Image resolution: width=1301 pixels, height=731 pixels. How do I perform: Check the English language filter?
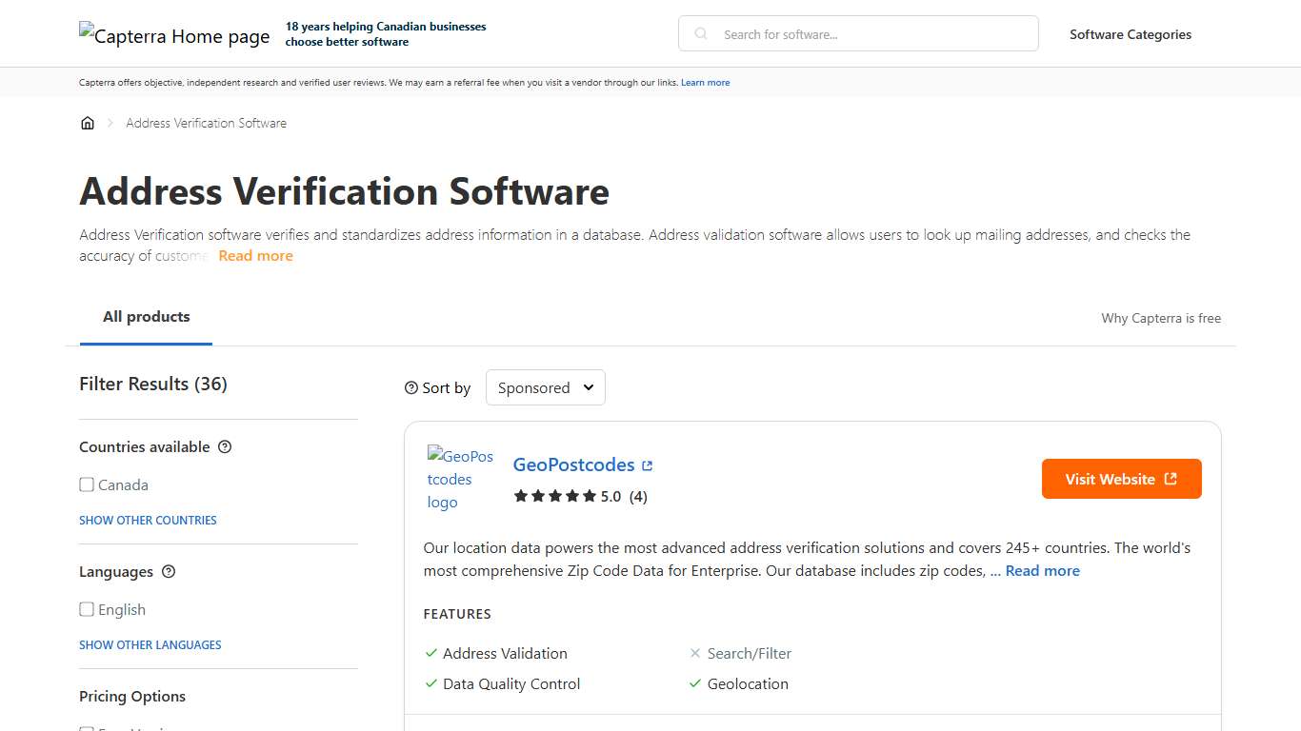click(x=87, y=609)
